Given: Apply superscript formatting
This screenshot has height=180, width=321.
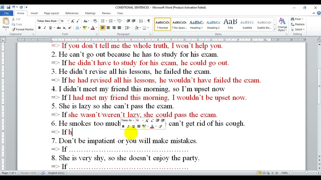Looking at the screenshot, I should point(70,28).
